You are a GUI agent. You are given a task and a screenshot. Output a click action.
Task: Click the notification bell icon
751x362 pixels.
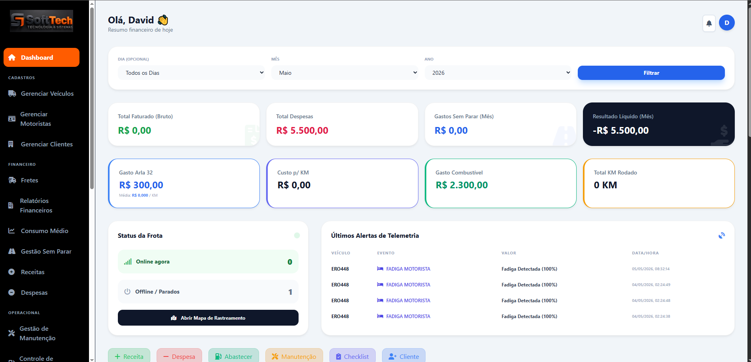[x=709, y=23]
